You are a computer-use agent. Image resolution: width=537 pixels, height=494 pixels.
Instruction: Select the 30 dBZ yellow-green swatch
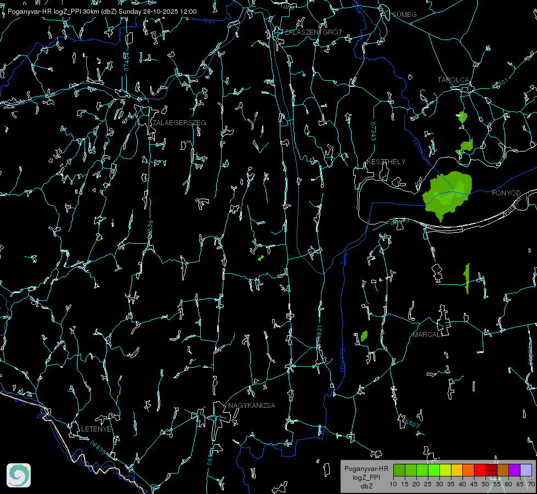(x=445, y=470)
